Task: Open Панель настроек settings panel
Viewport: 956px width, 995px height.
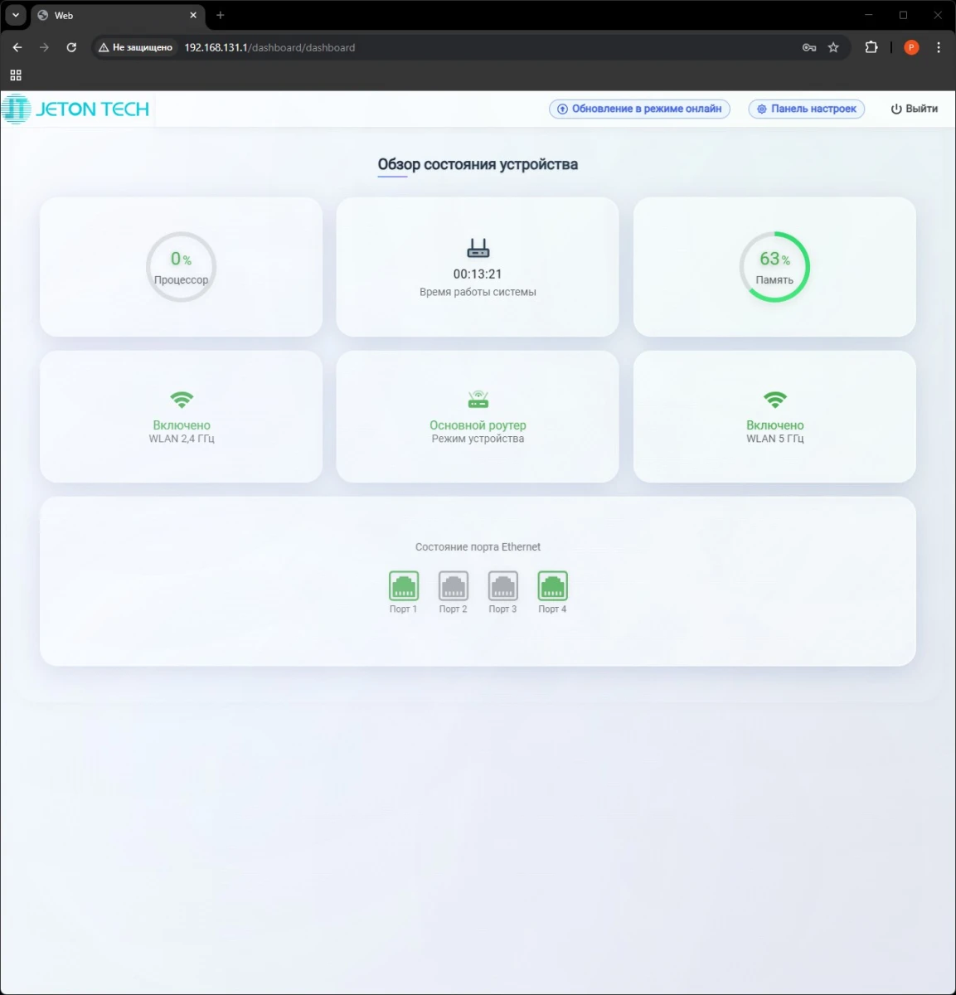Action: pos(806,109)
